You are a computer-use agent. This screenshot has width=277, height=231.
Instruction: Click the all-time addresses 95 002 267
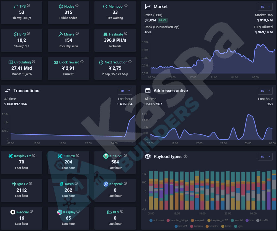coord(153,104)
